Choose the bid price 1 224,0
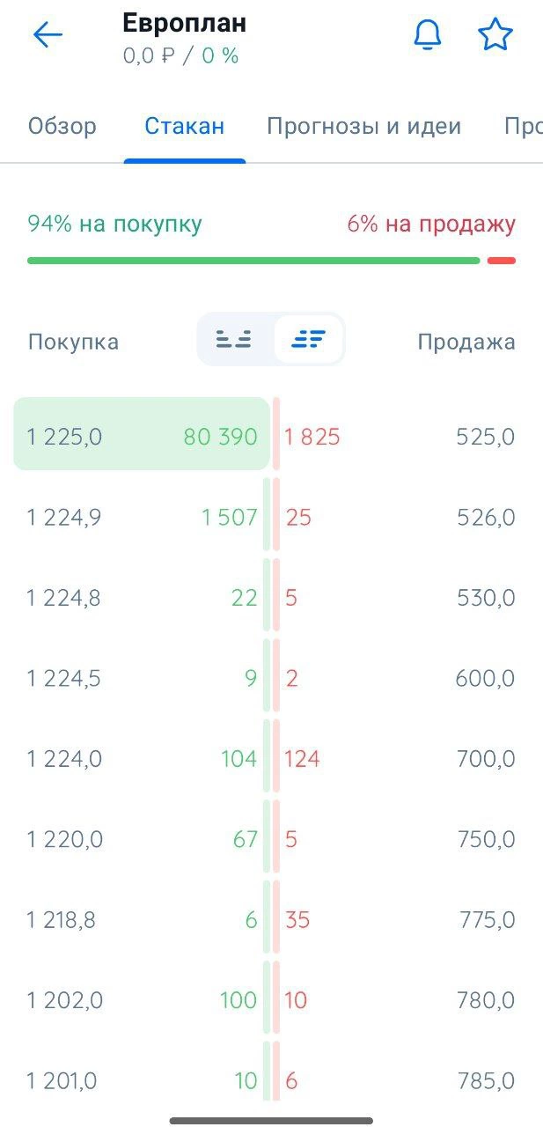 coord(63,758)
